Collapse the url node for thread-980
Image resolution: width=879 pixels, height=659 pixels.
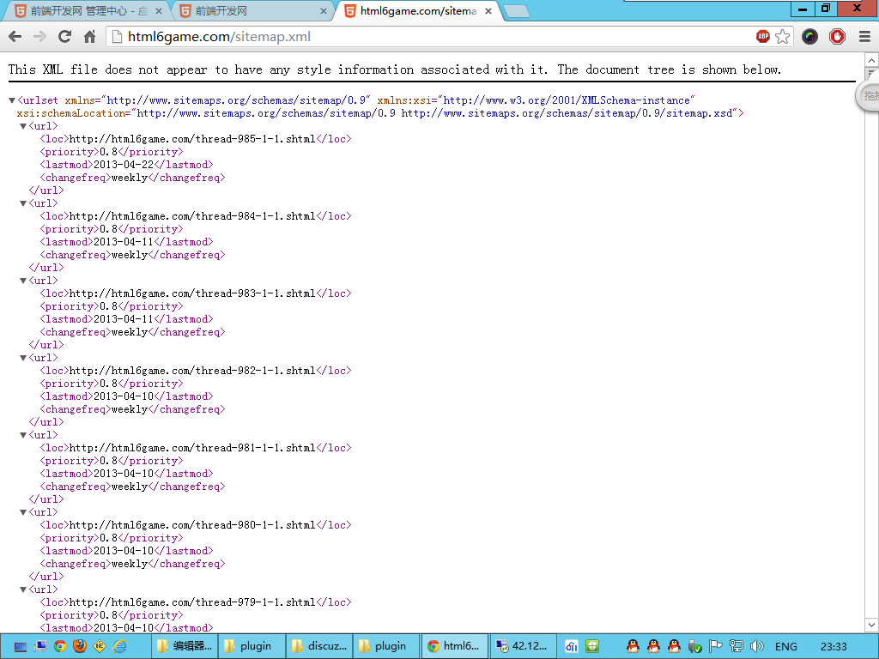(23, 513)
